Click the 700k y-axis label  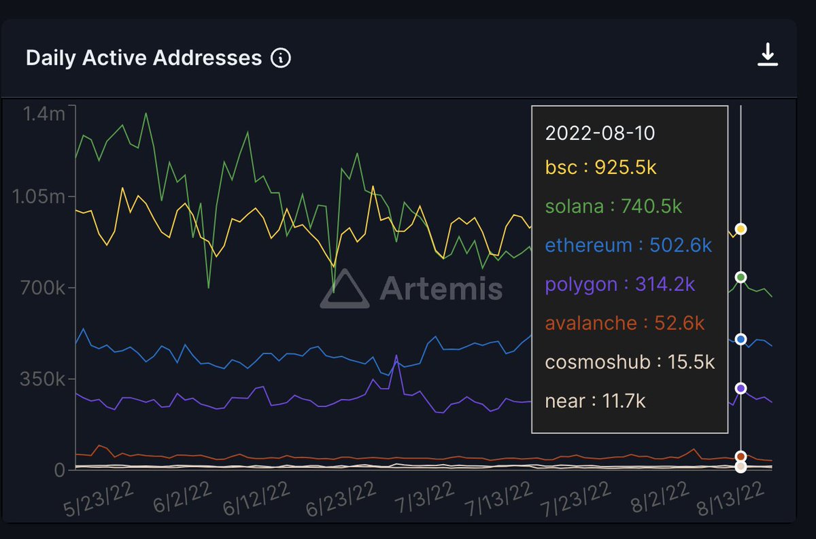pos(44,288)
